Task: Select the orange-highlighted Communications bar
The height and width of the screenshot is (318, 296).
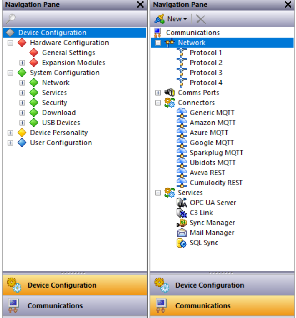Action: pos(223,306)
